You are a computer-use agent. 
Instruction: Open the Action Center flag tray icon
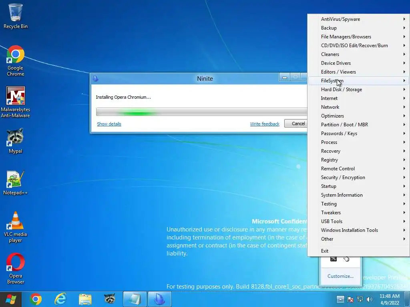point(350,299)
